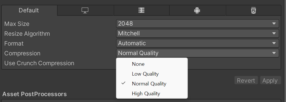Open the Automatic format dropdown
Image resolution: width=286 pixels, height=102 pixels.
(x=198, y=43)
